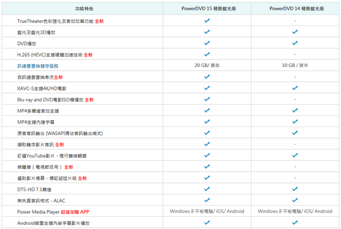Screen dimensions: 341x229
Task: Select the Android裝置支援內嵌字幕影片播放 text
Action: click(x=53, y=223)
